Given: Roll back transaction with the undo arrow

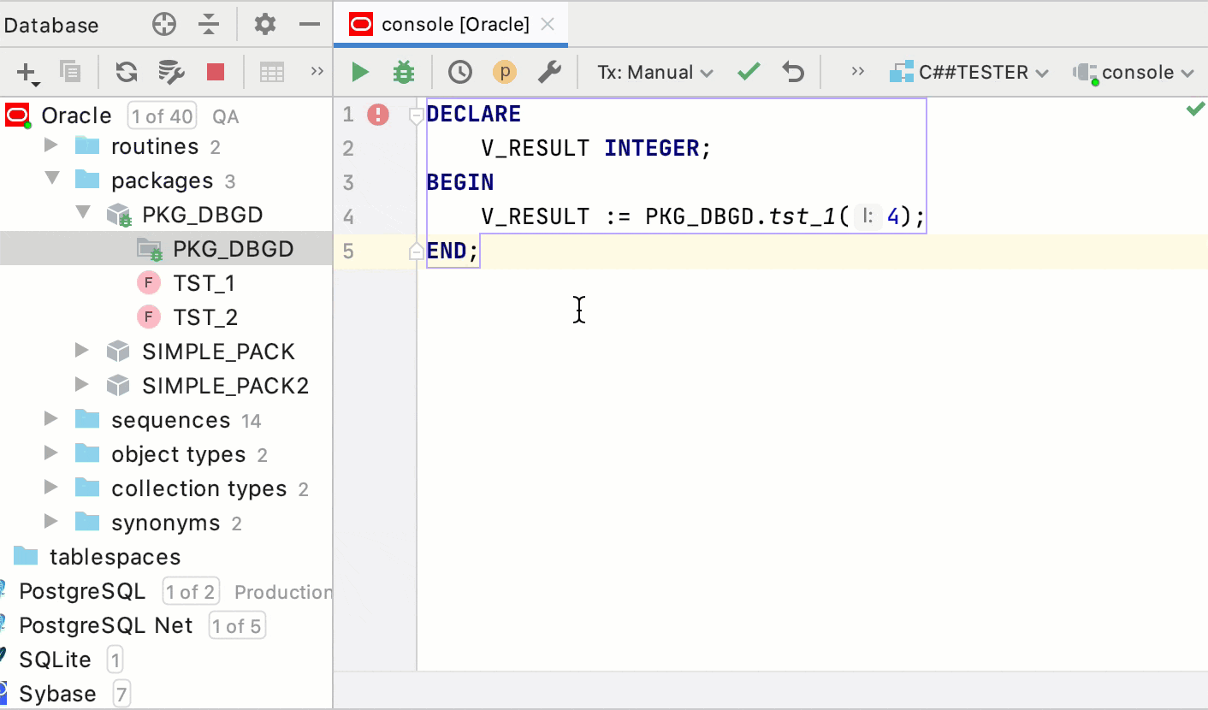Looking at the screenshot, I should (x=794, y=73).
